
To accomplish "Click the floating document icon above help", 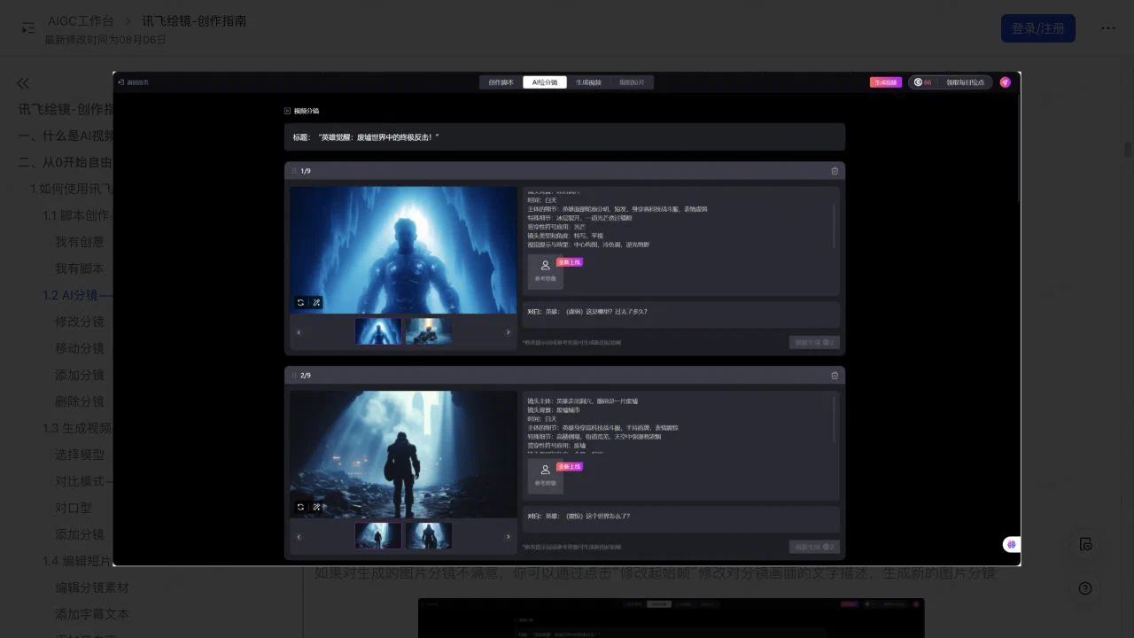I will (1085, 544).
